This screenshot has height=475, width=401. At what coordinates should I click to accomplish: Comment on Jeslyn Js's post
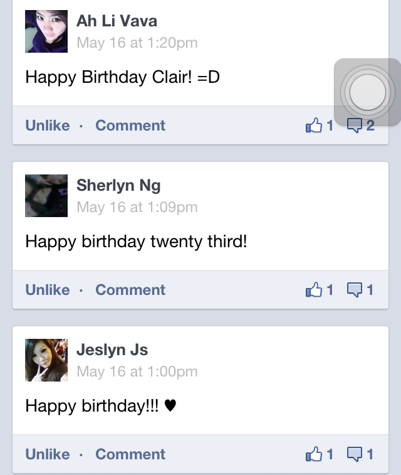click(130, 454)
